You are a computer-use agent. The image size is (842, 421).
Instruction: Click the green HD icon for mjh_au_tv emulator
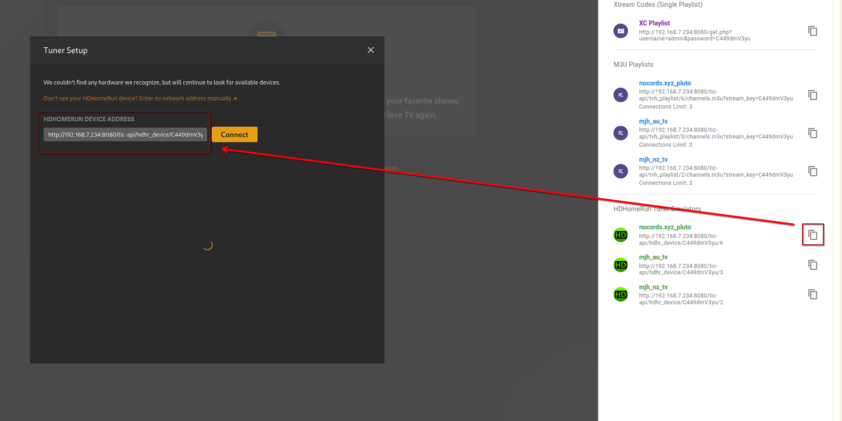(620, 265)
